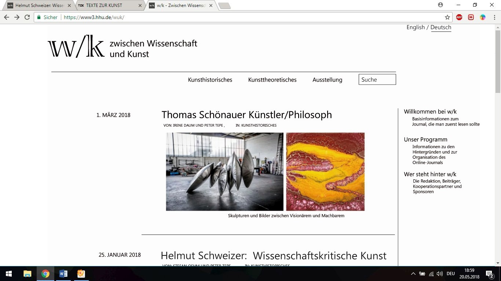
Task: Click text Informationen zu den Hintergründen
Action: 435,154
